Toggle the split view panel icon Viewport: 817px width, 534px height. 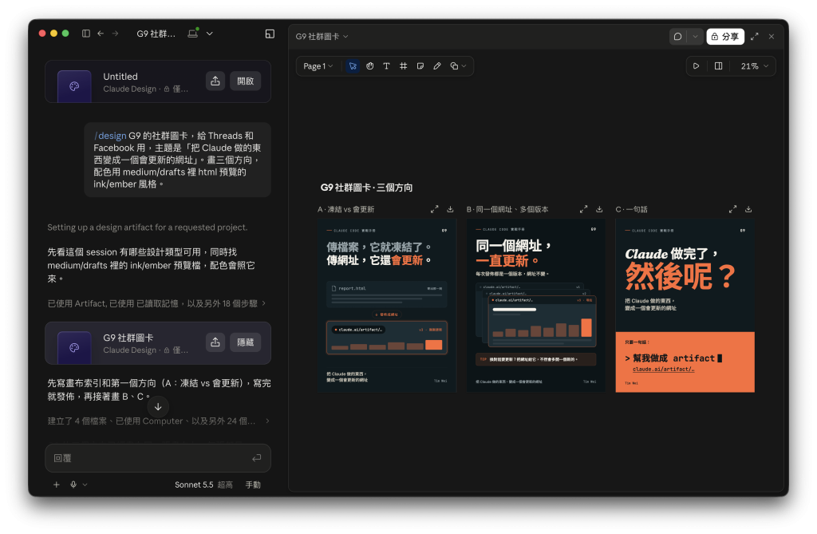719,66
